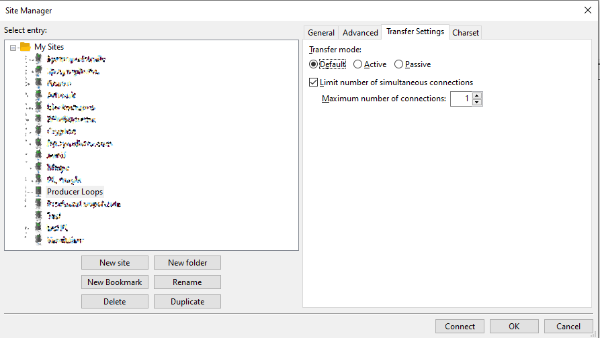Duplicate the selected site entry
The height and width of the screenshot is (338, 600).
pyautogui.click(x=187, y=302)
